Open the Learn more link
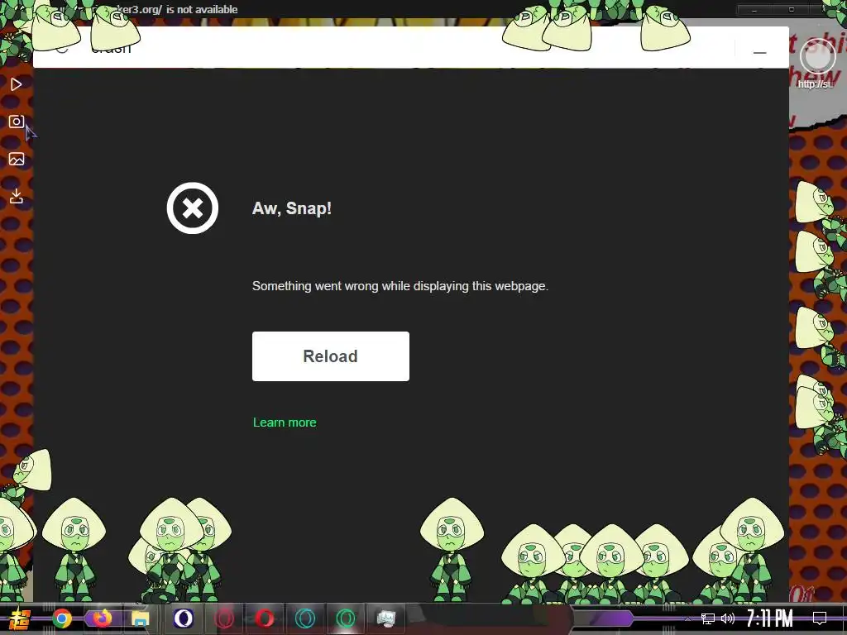The width and height of the screenshot is (847, 635). tap(285, 423)
